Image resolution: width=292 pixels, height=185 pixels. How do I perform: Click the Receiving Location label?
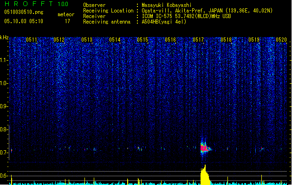(x=108, y=11)
